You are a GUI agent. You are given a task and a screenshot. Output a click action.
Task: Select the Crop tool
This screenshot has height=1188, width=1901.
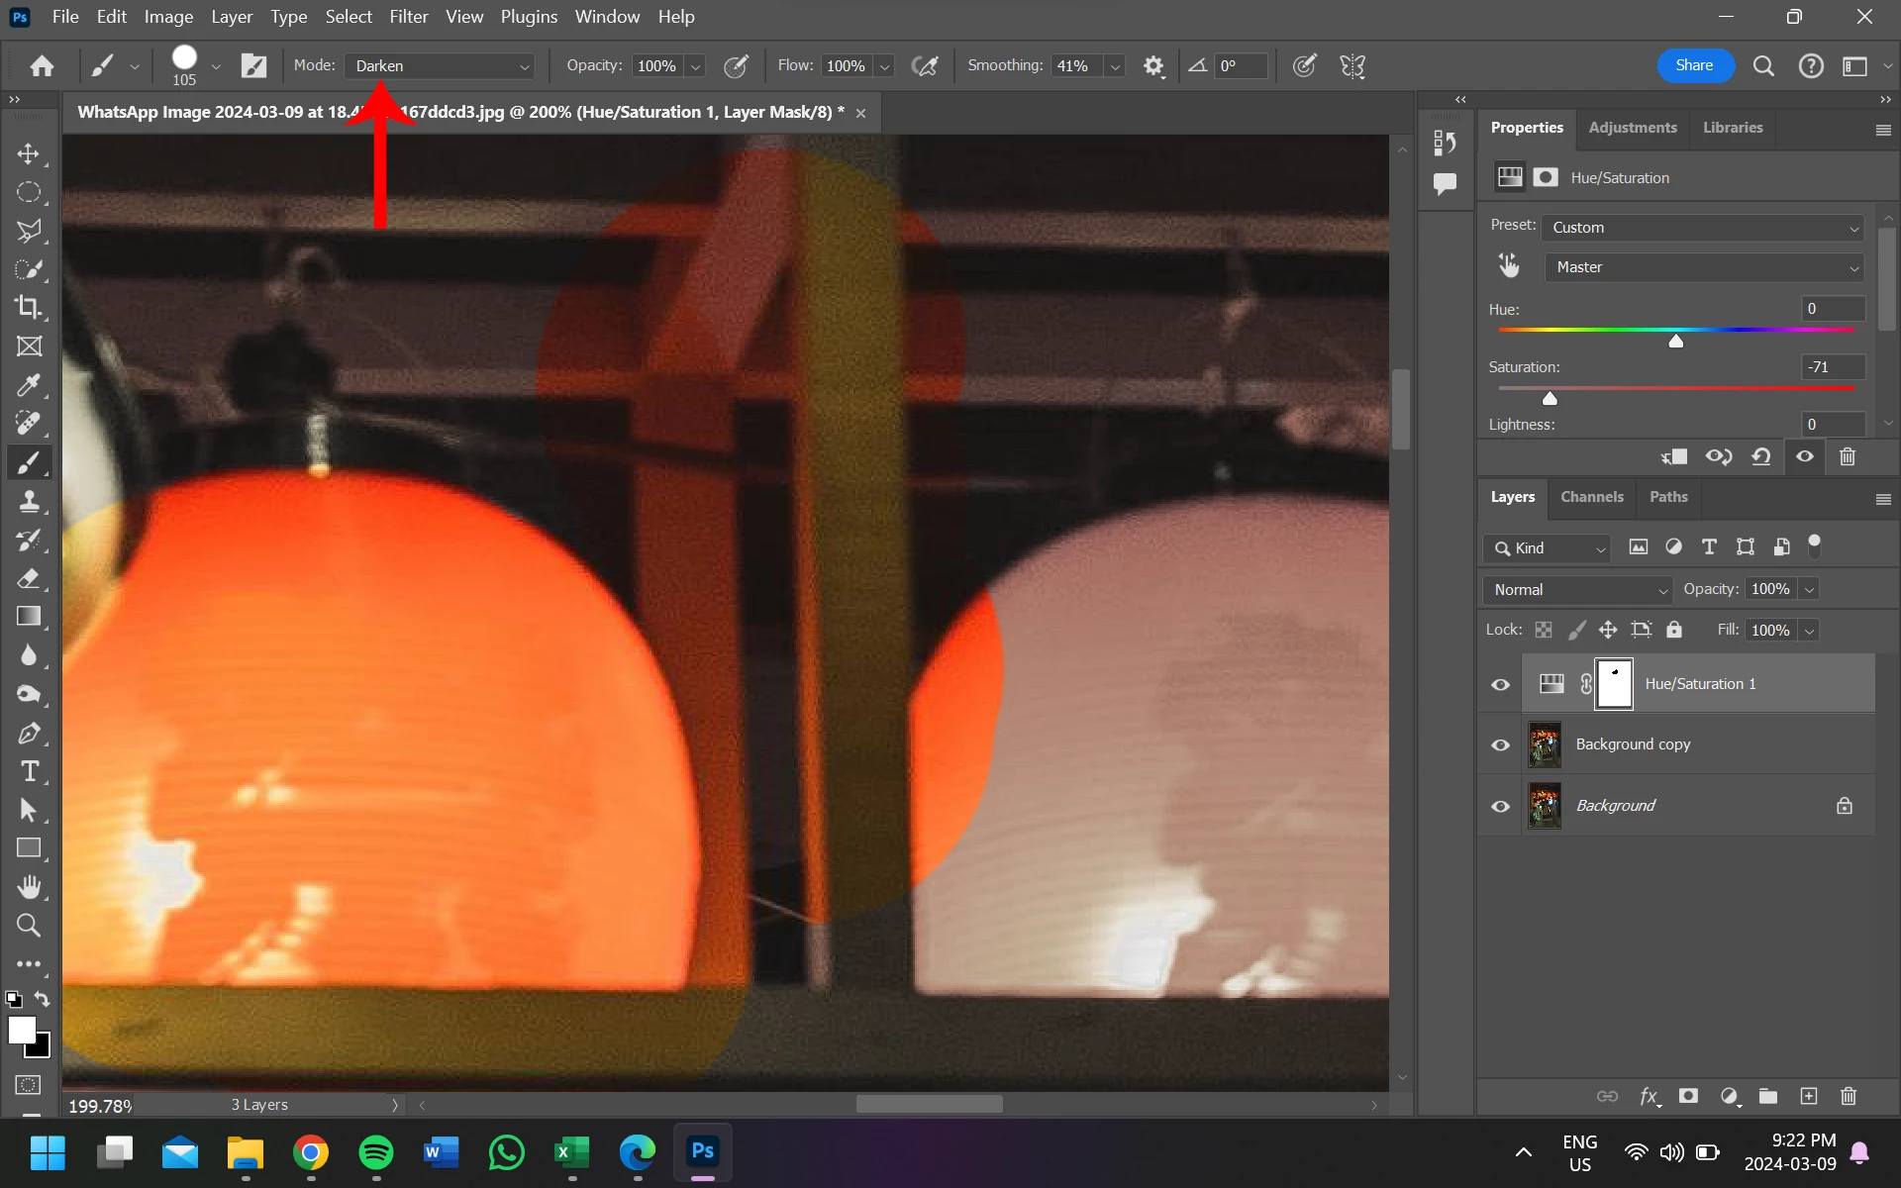pyautogui.click(x=28, y=307)
